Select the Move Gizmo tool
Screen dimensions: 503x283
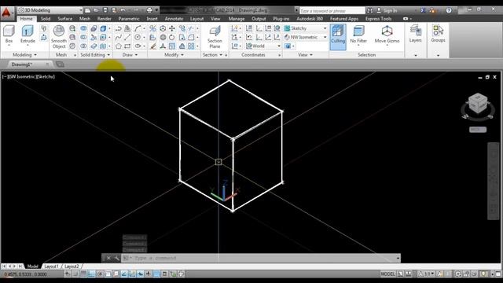387,35
